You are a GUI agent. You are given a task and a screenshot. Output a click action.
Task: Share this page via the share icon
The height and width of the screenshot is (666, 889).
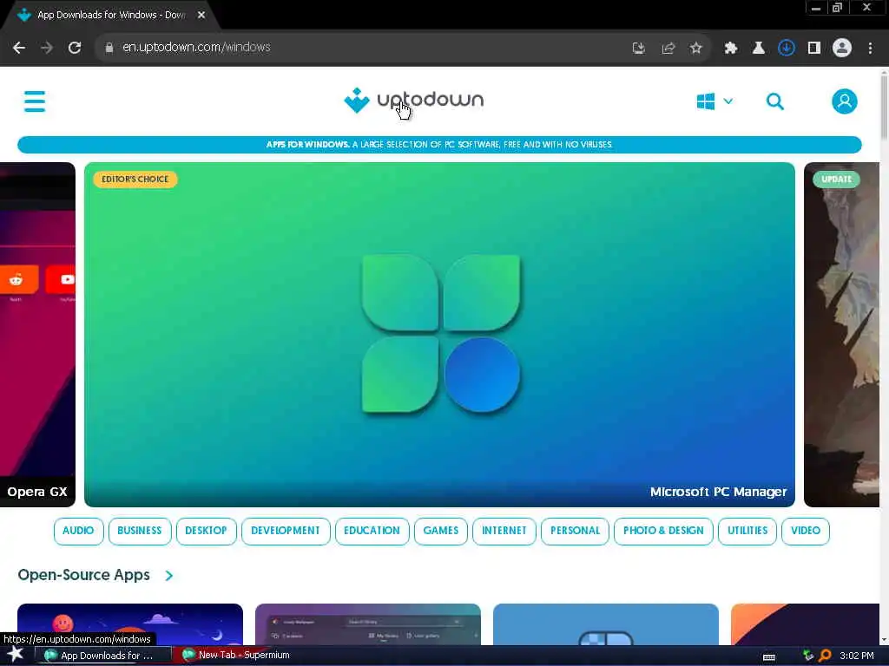668,49
